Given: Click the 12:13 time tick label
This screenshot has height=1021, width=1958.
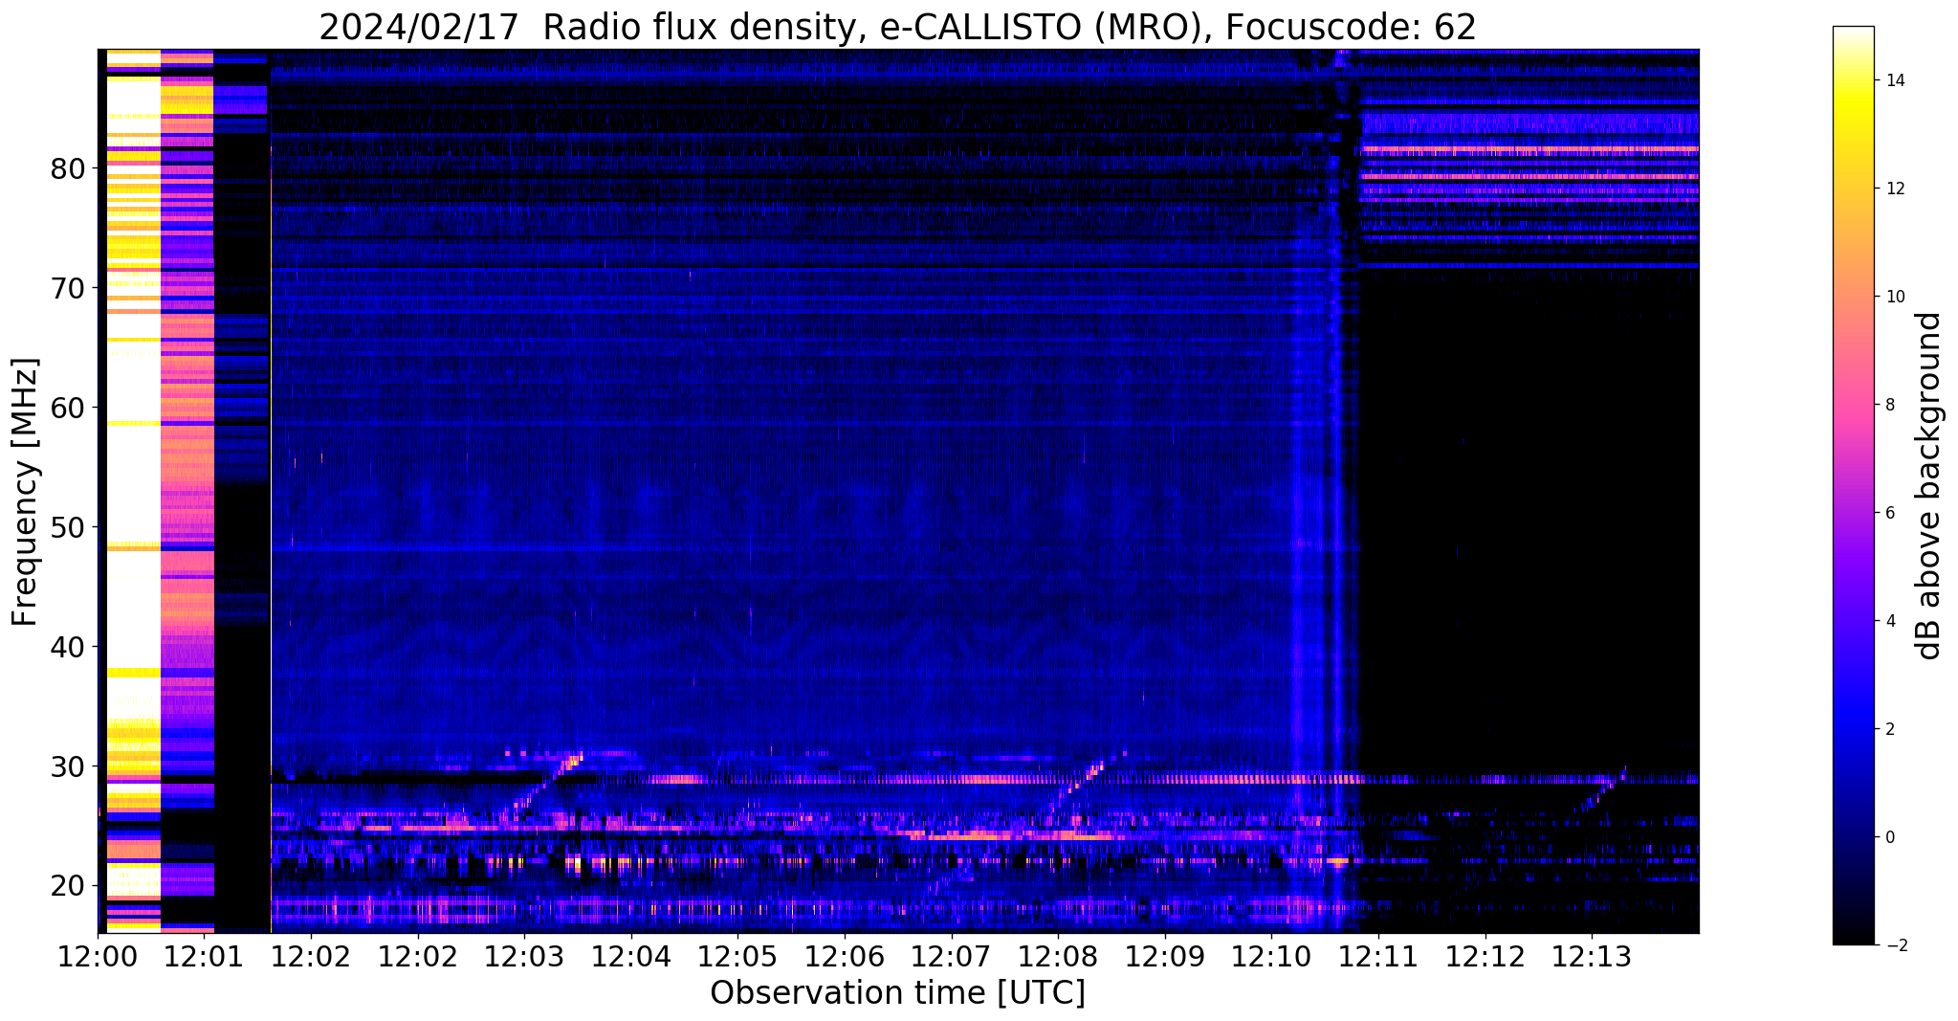Looking at the screenshot, I should (x=1593, y=956).
